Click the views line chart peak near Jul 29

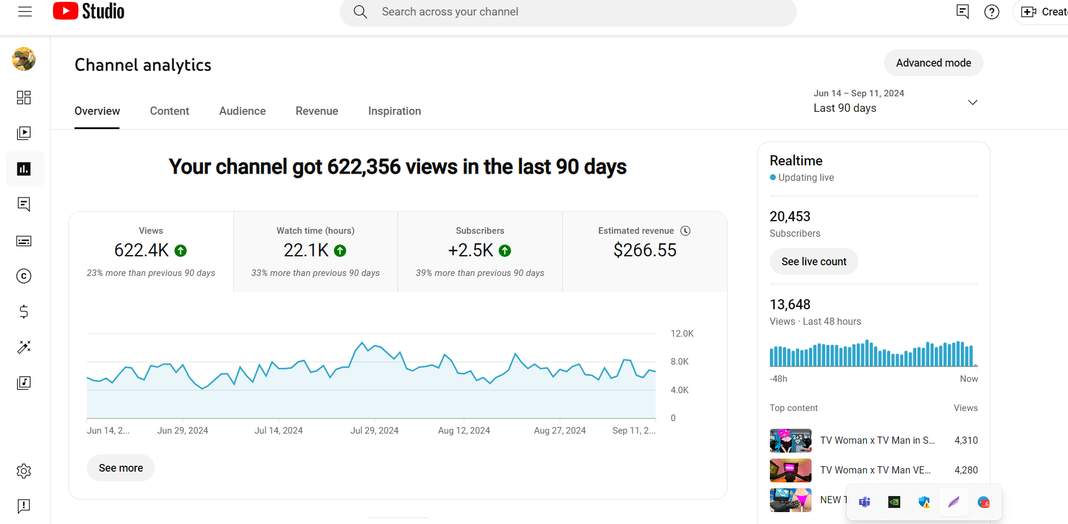[x=362, y=343]
